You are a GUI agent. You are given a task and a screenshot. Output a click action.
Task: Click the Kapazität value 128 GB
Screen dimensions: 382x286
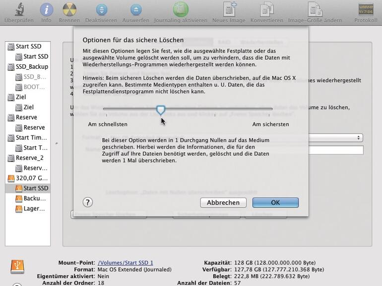(275, 263)
